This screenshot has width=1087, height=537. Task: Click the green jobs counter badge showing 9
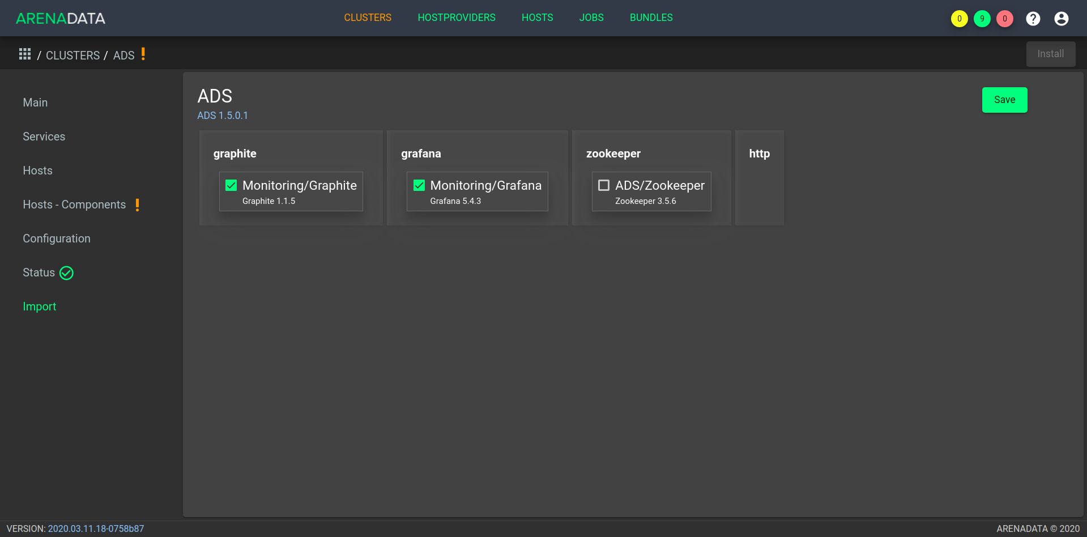982,19
